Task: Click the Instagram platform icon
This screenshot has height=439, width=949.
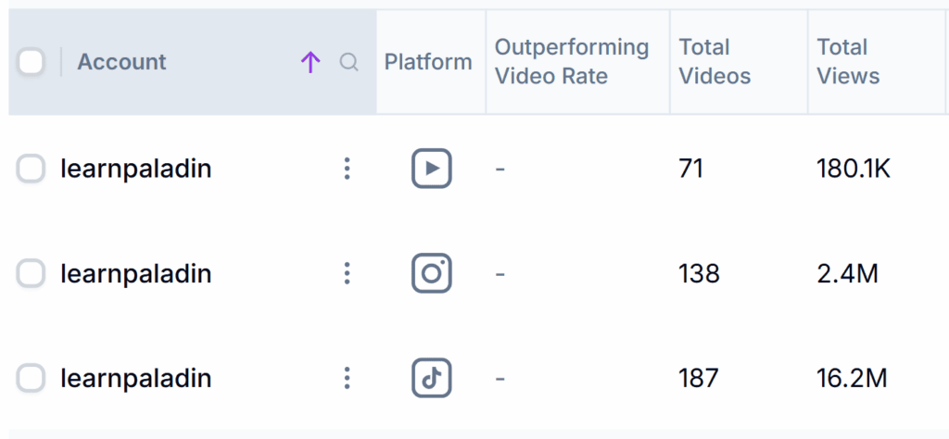Action: point(431,273)
